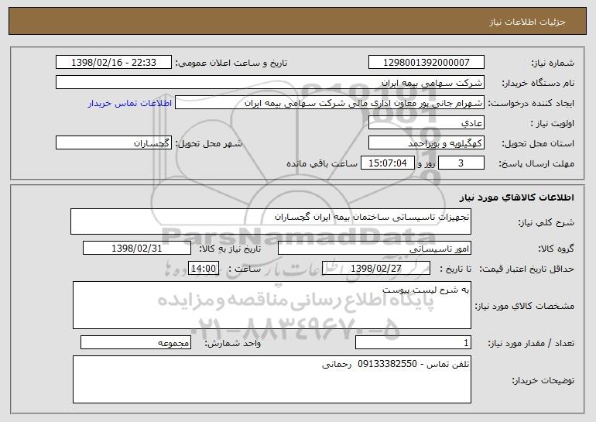Select the remaining days field showing 3
The image size is (596, 422).
[x=461, y=163]
